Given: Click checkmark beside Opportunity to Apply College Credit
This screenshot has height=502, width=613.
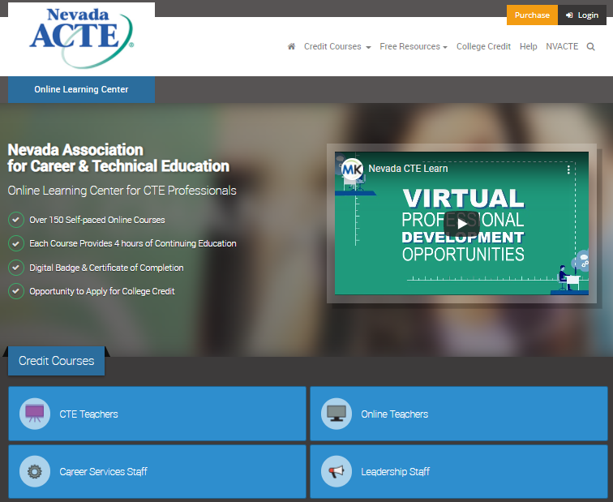Looking at the screenshot, I should 16,291.
